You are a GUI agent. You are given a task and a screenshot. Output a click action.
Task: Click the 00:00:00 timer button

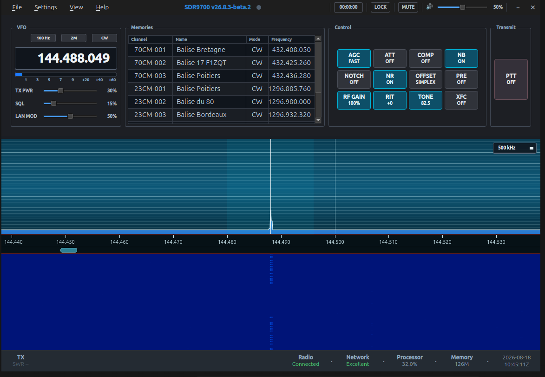[x=348, y=7]
